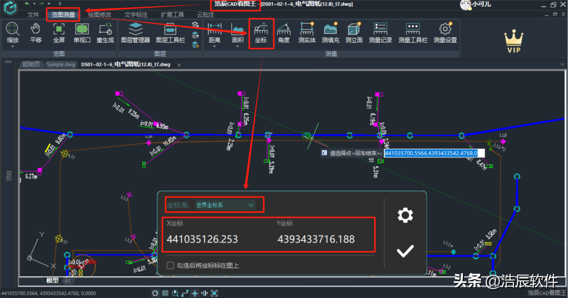The image size is (568, 298).
Task: Click the undo arrow in title bar
Action: pyautogui.click(x=27, y=4)
